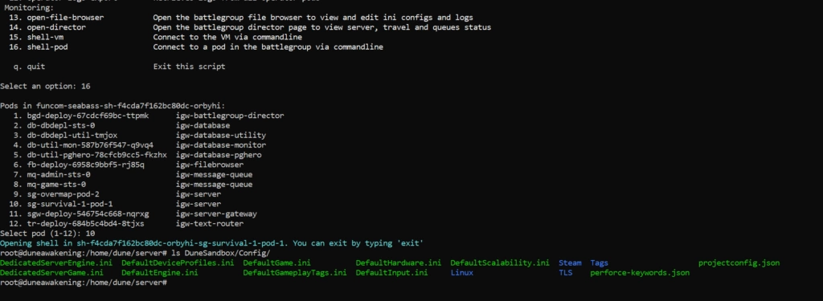The height and width of the screenshot is (301, 823).
Task: Click perforce-keywords.json filename
Action: coord(640,273)
